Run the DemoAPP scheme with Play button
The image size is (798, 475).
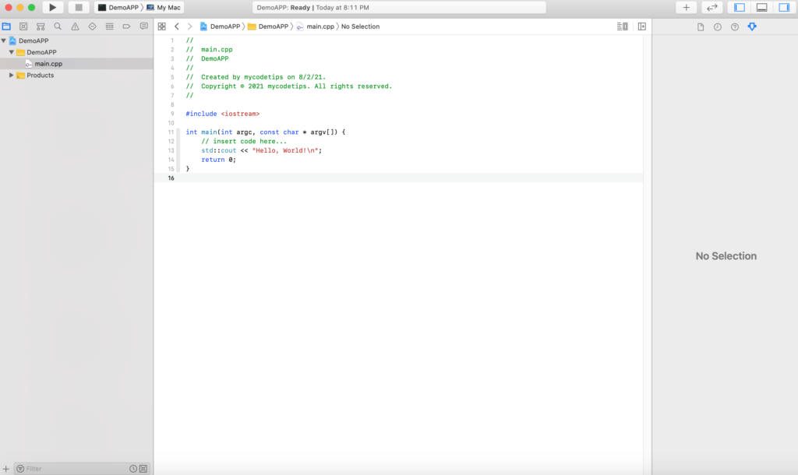(52, 8)
